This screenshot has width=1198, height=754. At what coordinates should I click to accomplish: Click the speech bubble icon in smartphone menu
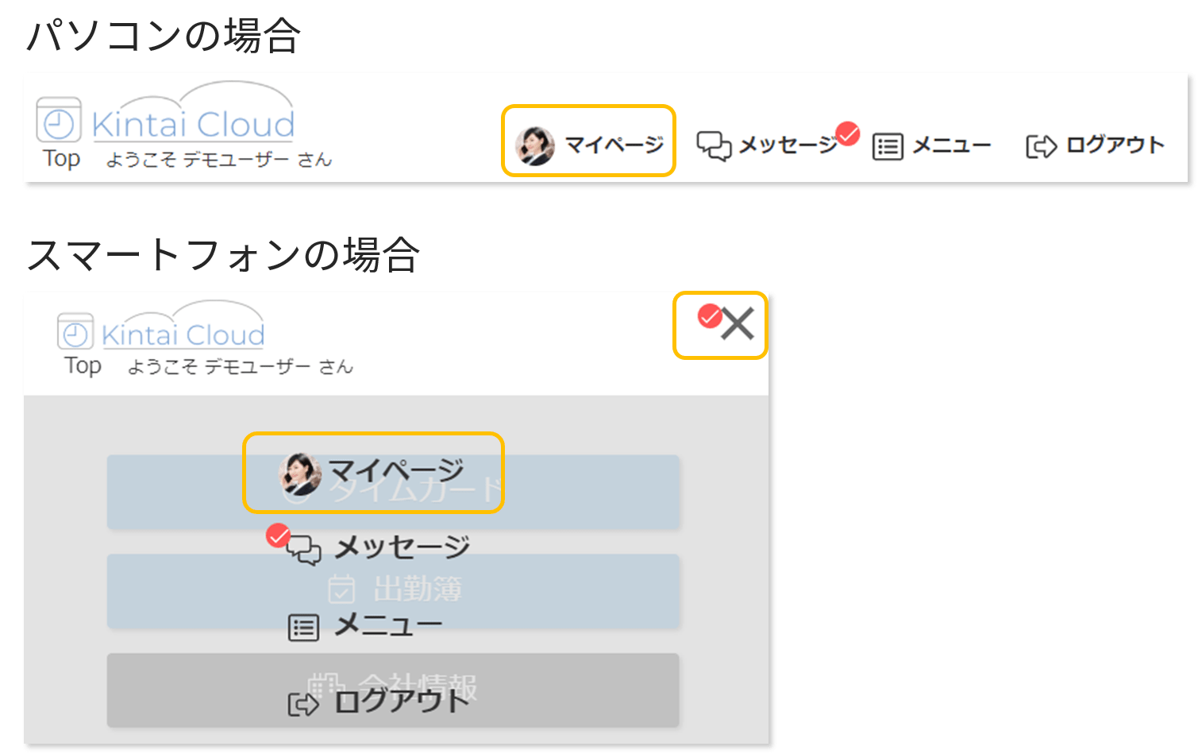tap(303, 550)
